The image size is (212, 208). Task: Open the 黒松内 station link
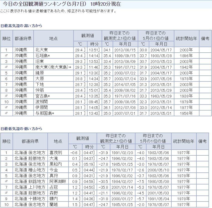tap(55, 164)
